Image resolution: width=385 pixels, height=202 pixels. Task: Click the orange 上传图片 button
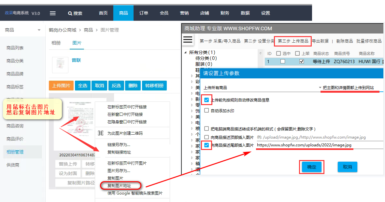click(x=61, y=86)
